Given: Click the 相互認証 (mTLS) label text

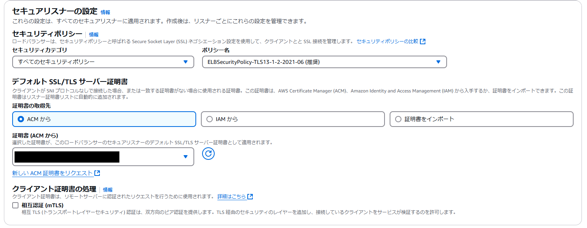Looking at the screenshot, I should tap(42, 205).
